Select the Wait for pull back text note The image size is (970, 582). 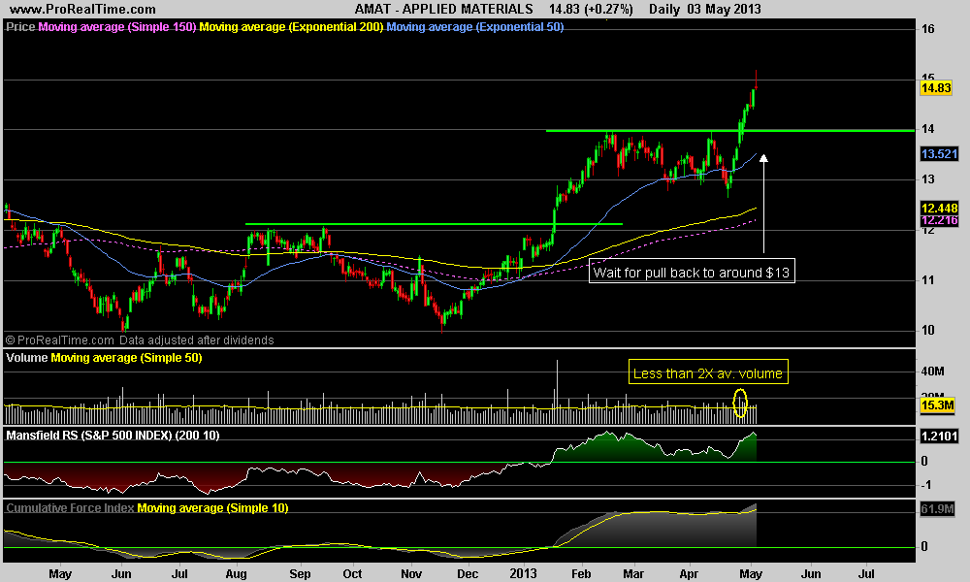(692, 273)
